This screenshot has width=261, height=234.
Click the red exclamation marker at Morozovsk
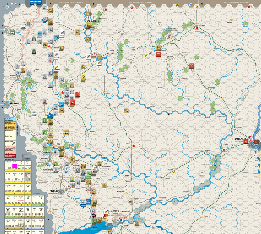[x=175, y=172]
